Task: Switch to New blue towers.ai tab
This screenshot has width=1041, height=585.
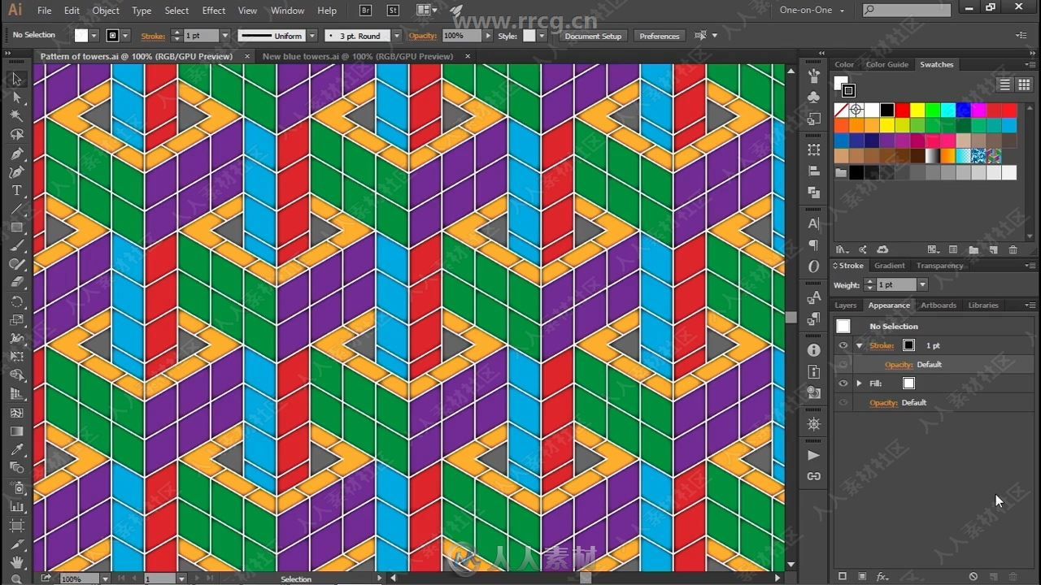Action: 358,56
